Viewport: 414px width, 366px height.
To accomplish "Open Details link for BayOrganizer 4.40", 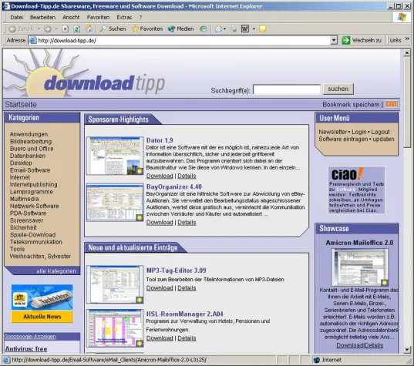I will 187,222.
